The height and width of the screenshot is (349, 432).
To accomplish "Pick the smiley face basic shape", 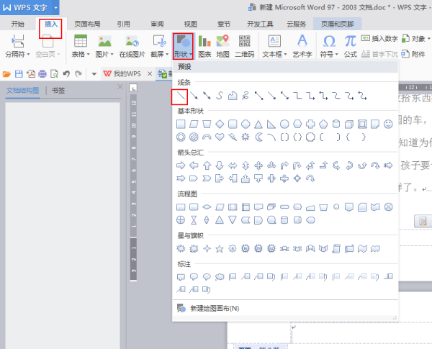I will pos(388,124).
